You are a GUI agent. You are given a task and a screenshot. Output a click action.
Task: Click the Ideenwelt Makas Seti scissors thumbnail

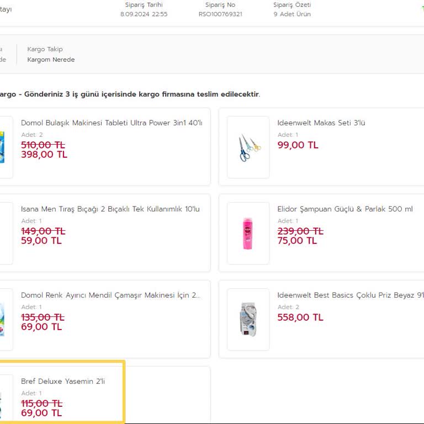point(248,147)
